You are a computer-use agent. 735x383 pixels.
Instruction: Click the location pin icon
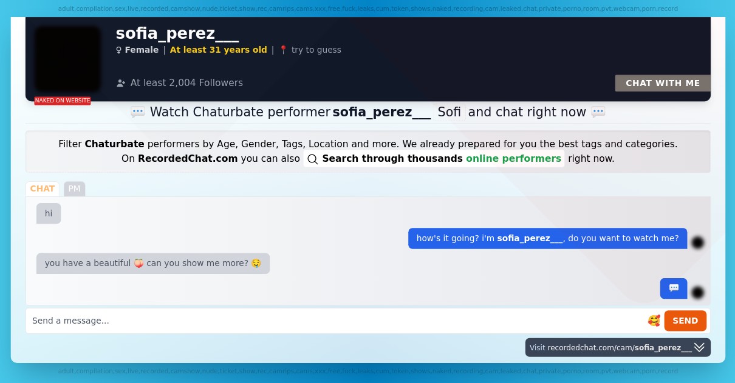[283, 50]
